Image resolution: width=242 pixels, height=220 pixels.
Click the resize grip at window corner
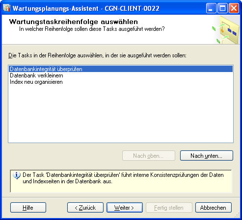237,216
